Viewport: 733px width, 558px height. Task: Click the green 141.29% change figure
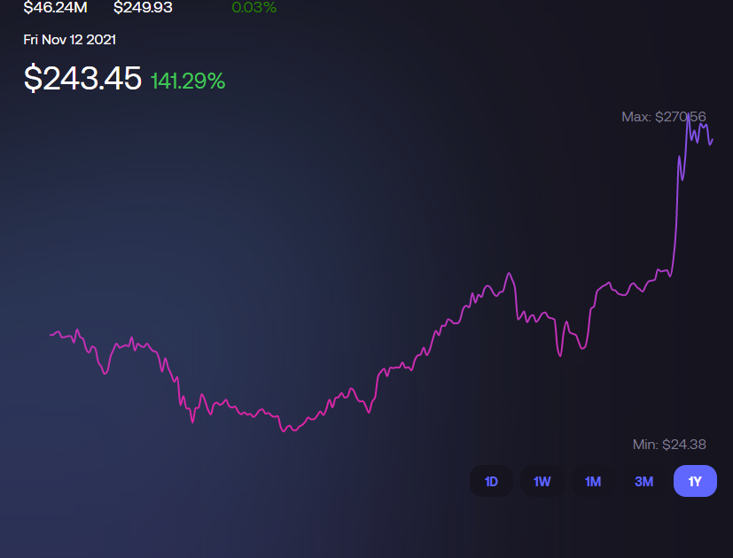[x=188, y=81]
